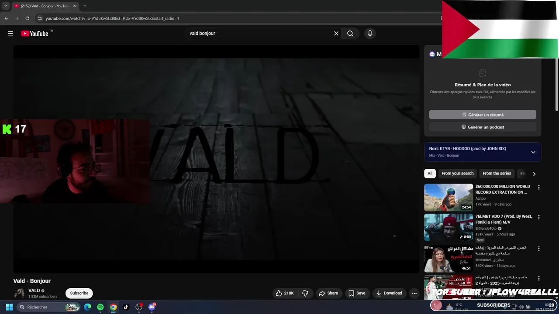Start voice search with microphone icon
Viewport: 559px width, 314px height.
[370, 34]
